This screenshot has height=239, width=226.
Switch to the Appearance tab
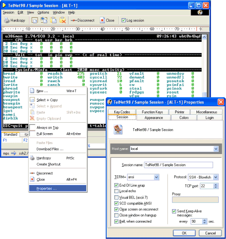coord(154,118)
